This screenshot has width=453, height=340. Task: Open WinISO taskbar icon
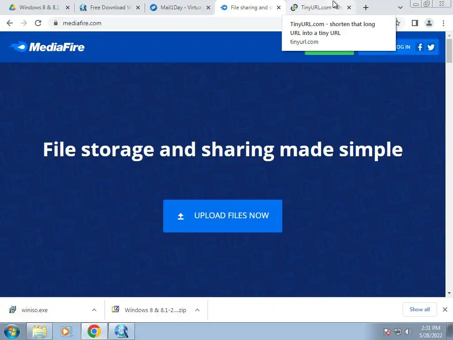(x=121, y=331)
